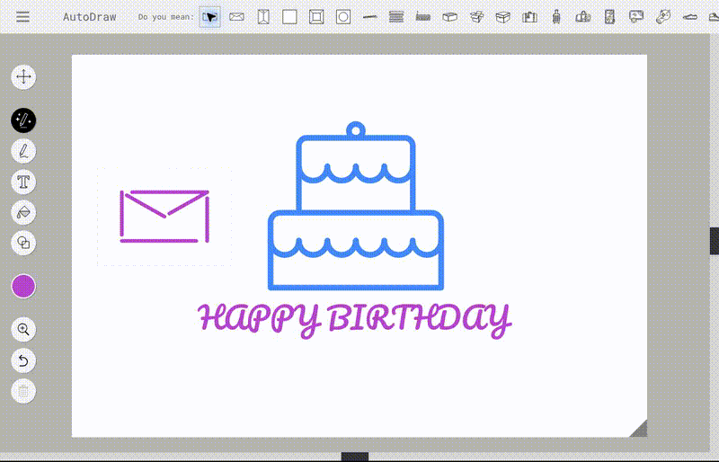Click the vertical scrollbar thumb

(x=715, y=241)
